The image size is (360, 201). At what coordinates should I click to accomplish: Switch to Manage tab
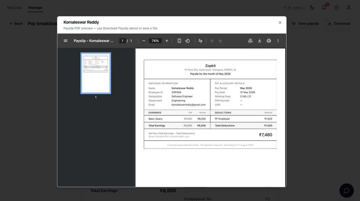tap(35, 8)
